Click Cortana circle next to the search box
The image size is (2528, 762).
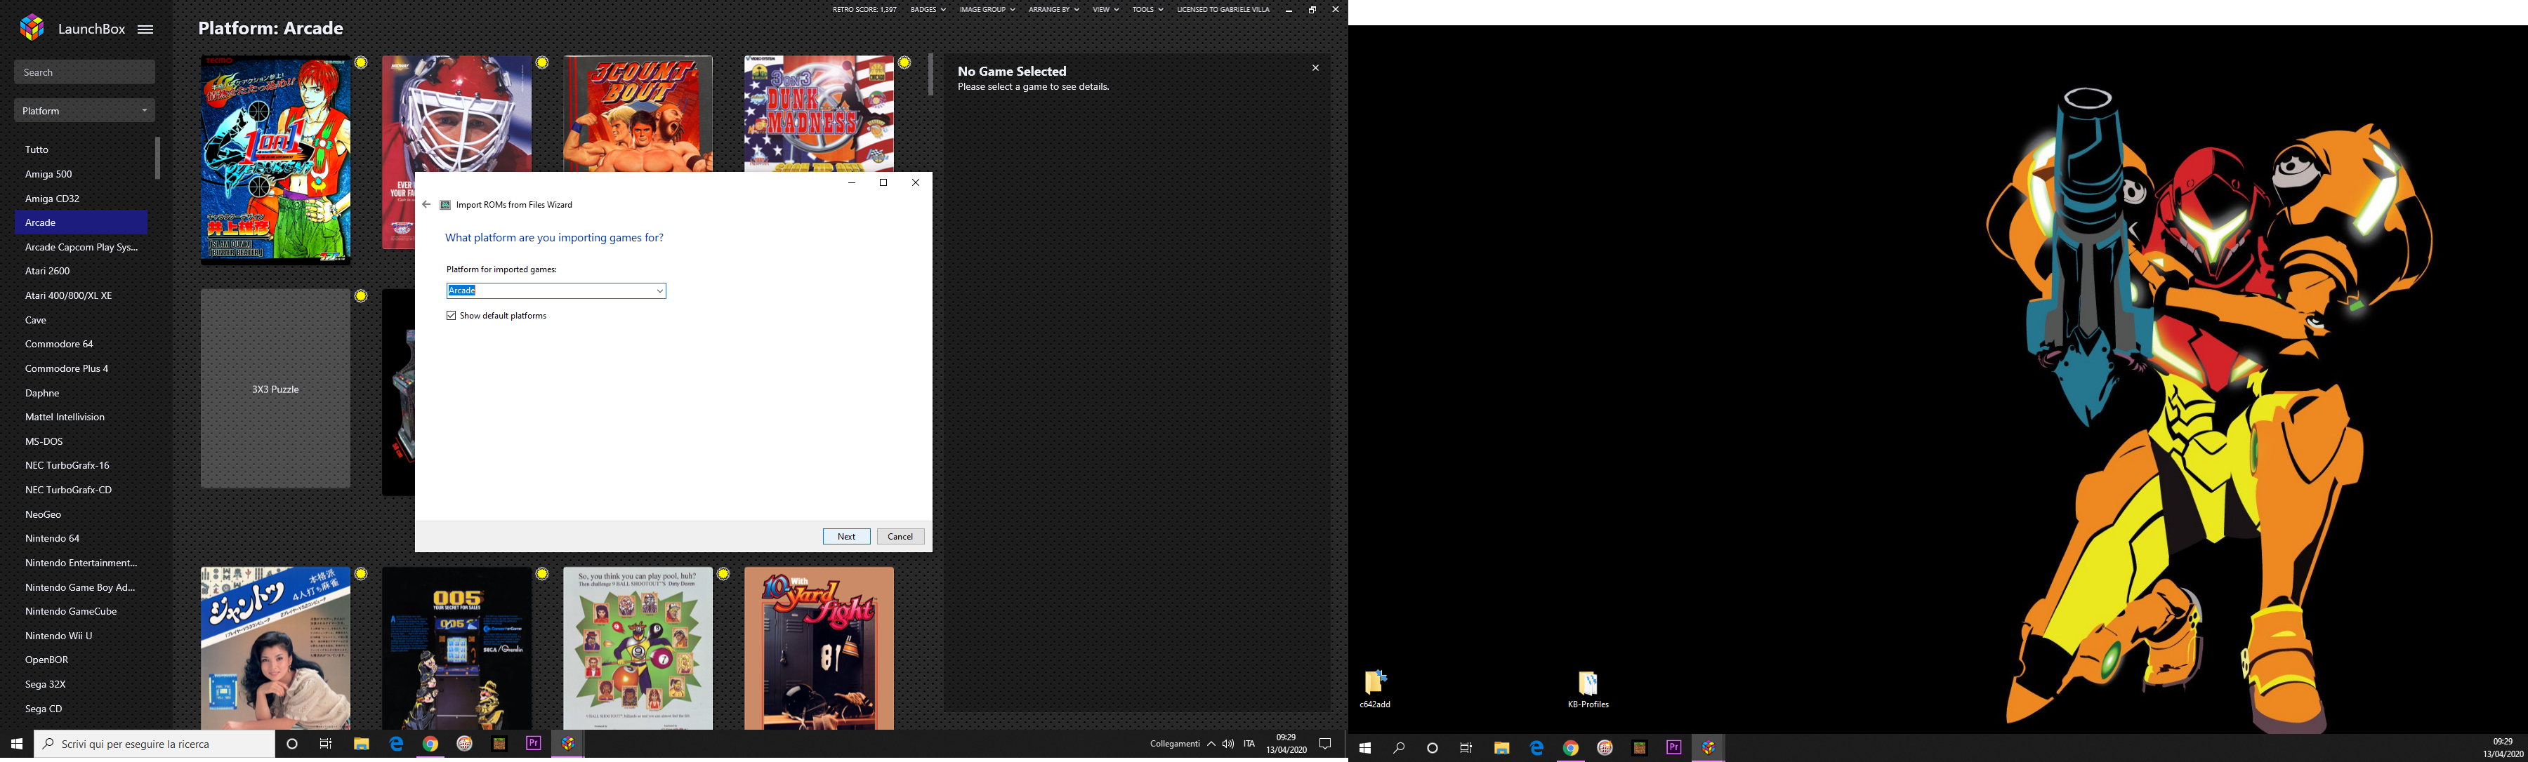pyautogui.click(x=291, y=744)
